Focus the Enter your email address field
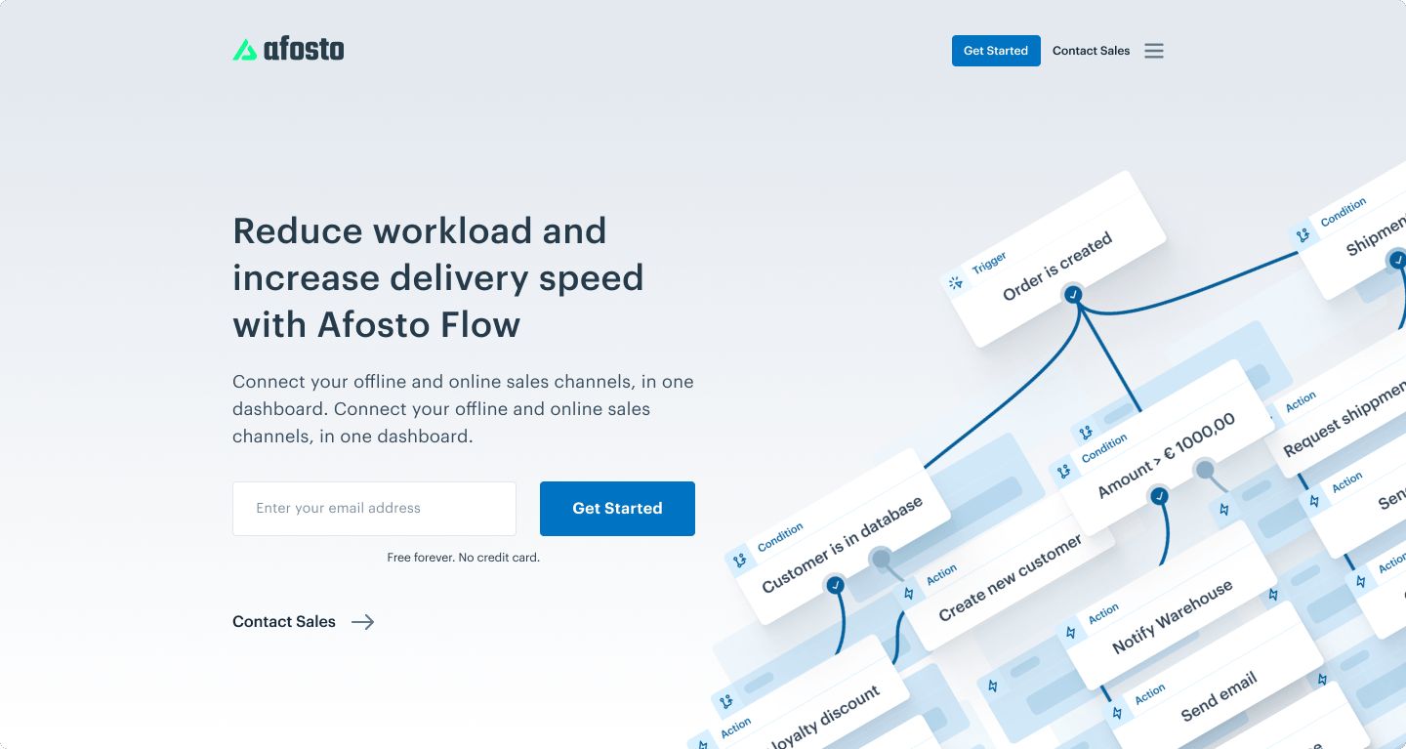The height and width of the screenshot is (749, 1406). [x=374, y=509]
